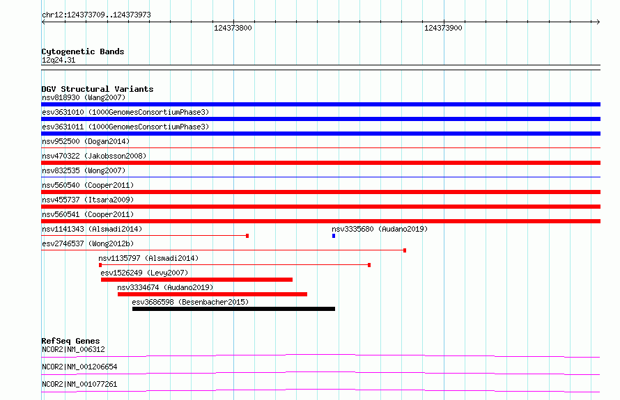This screenshot has width=620, height=400.
Task: Click the DGV Structural Variants track heading
Action: click(98, 89)
